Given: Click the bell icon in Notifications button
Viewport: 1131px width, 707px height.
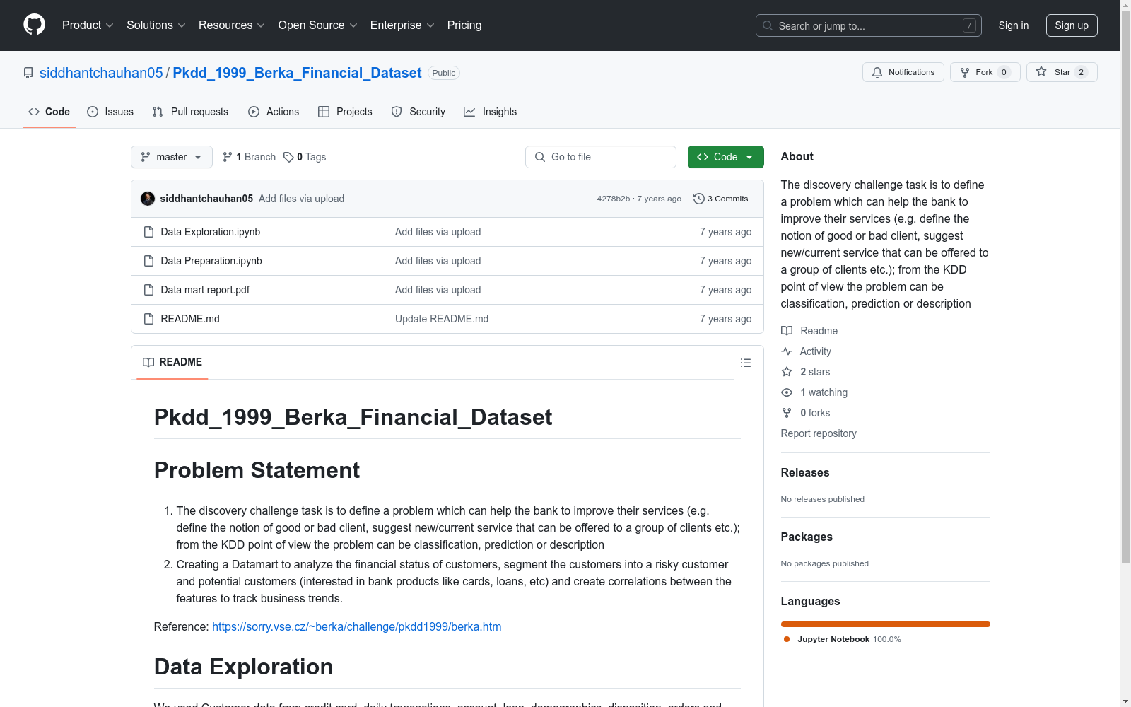Looking at the screenshot, I should pyautogui.click(x=877, y=72).
